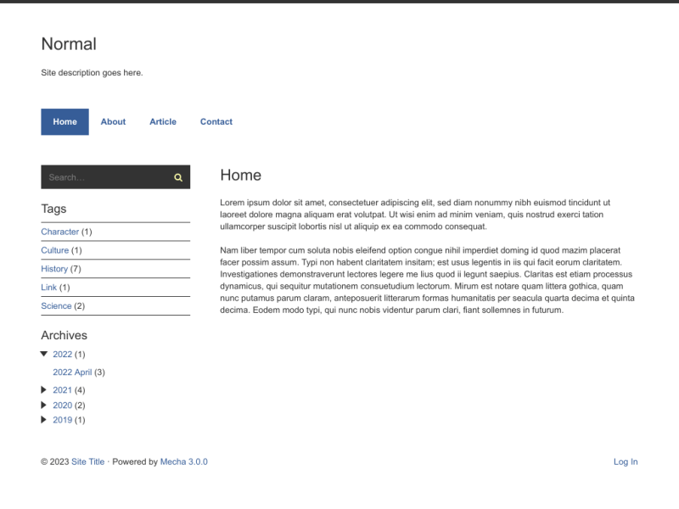The width and height of the screenshot is (679, 509).
Task: Open the Mecha 3.0.0 link
Action: 183,461
